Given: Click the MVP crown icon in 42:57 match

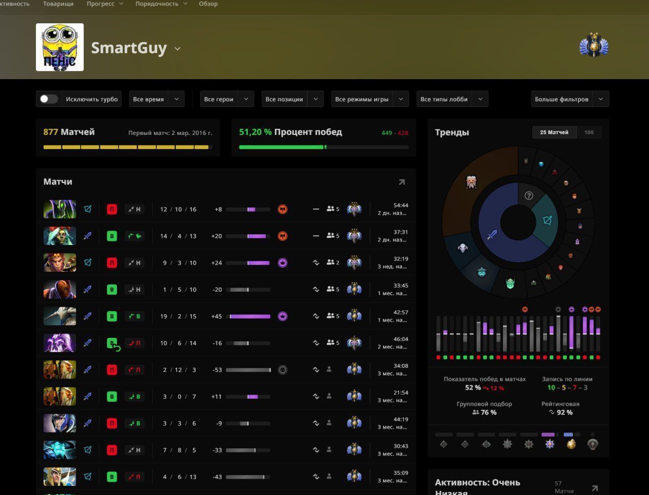Looking at the screenshot, I should click(x=283, y=316).
